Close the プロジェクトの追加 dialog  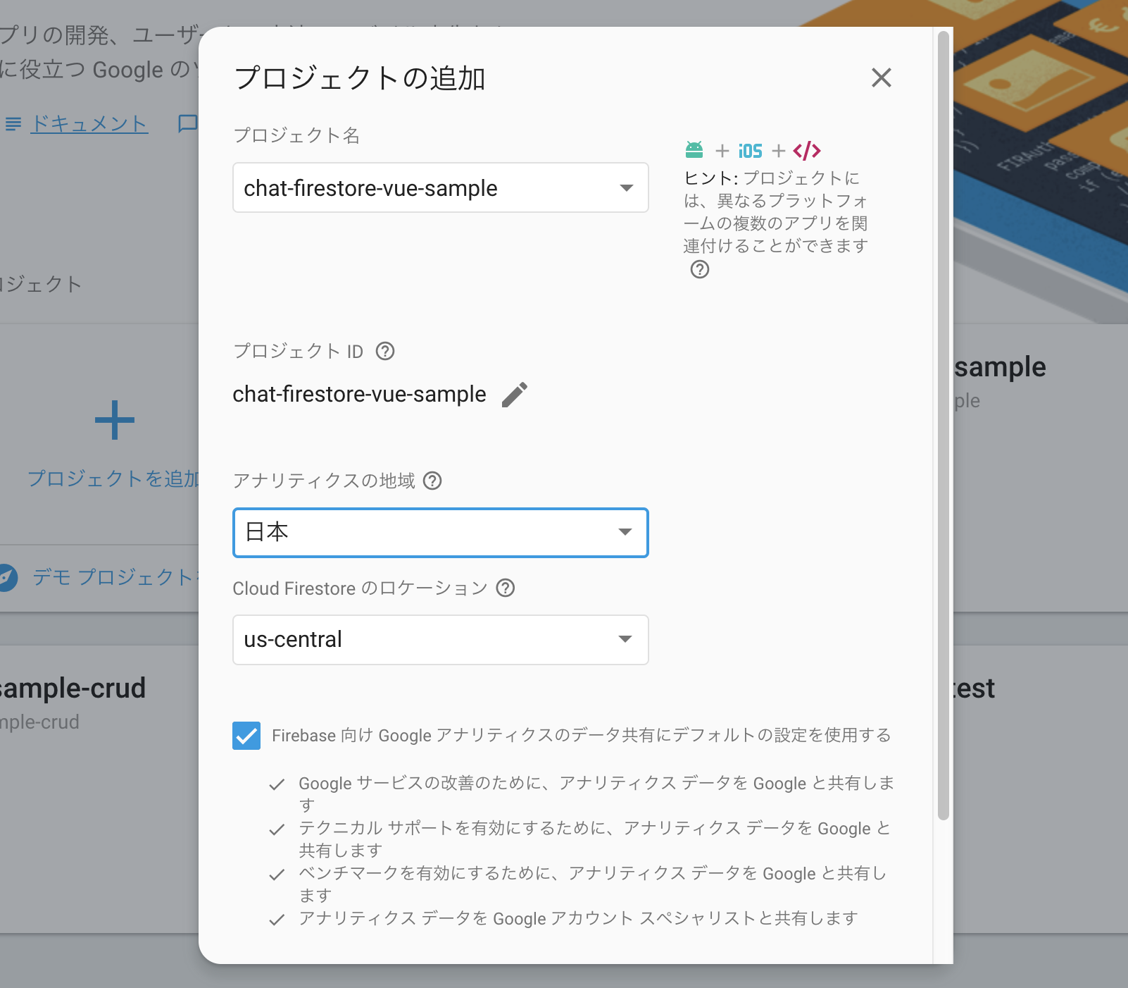pyautogui.click(x=881, y=78)
